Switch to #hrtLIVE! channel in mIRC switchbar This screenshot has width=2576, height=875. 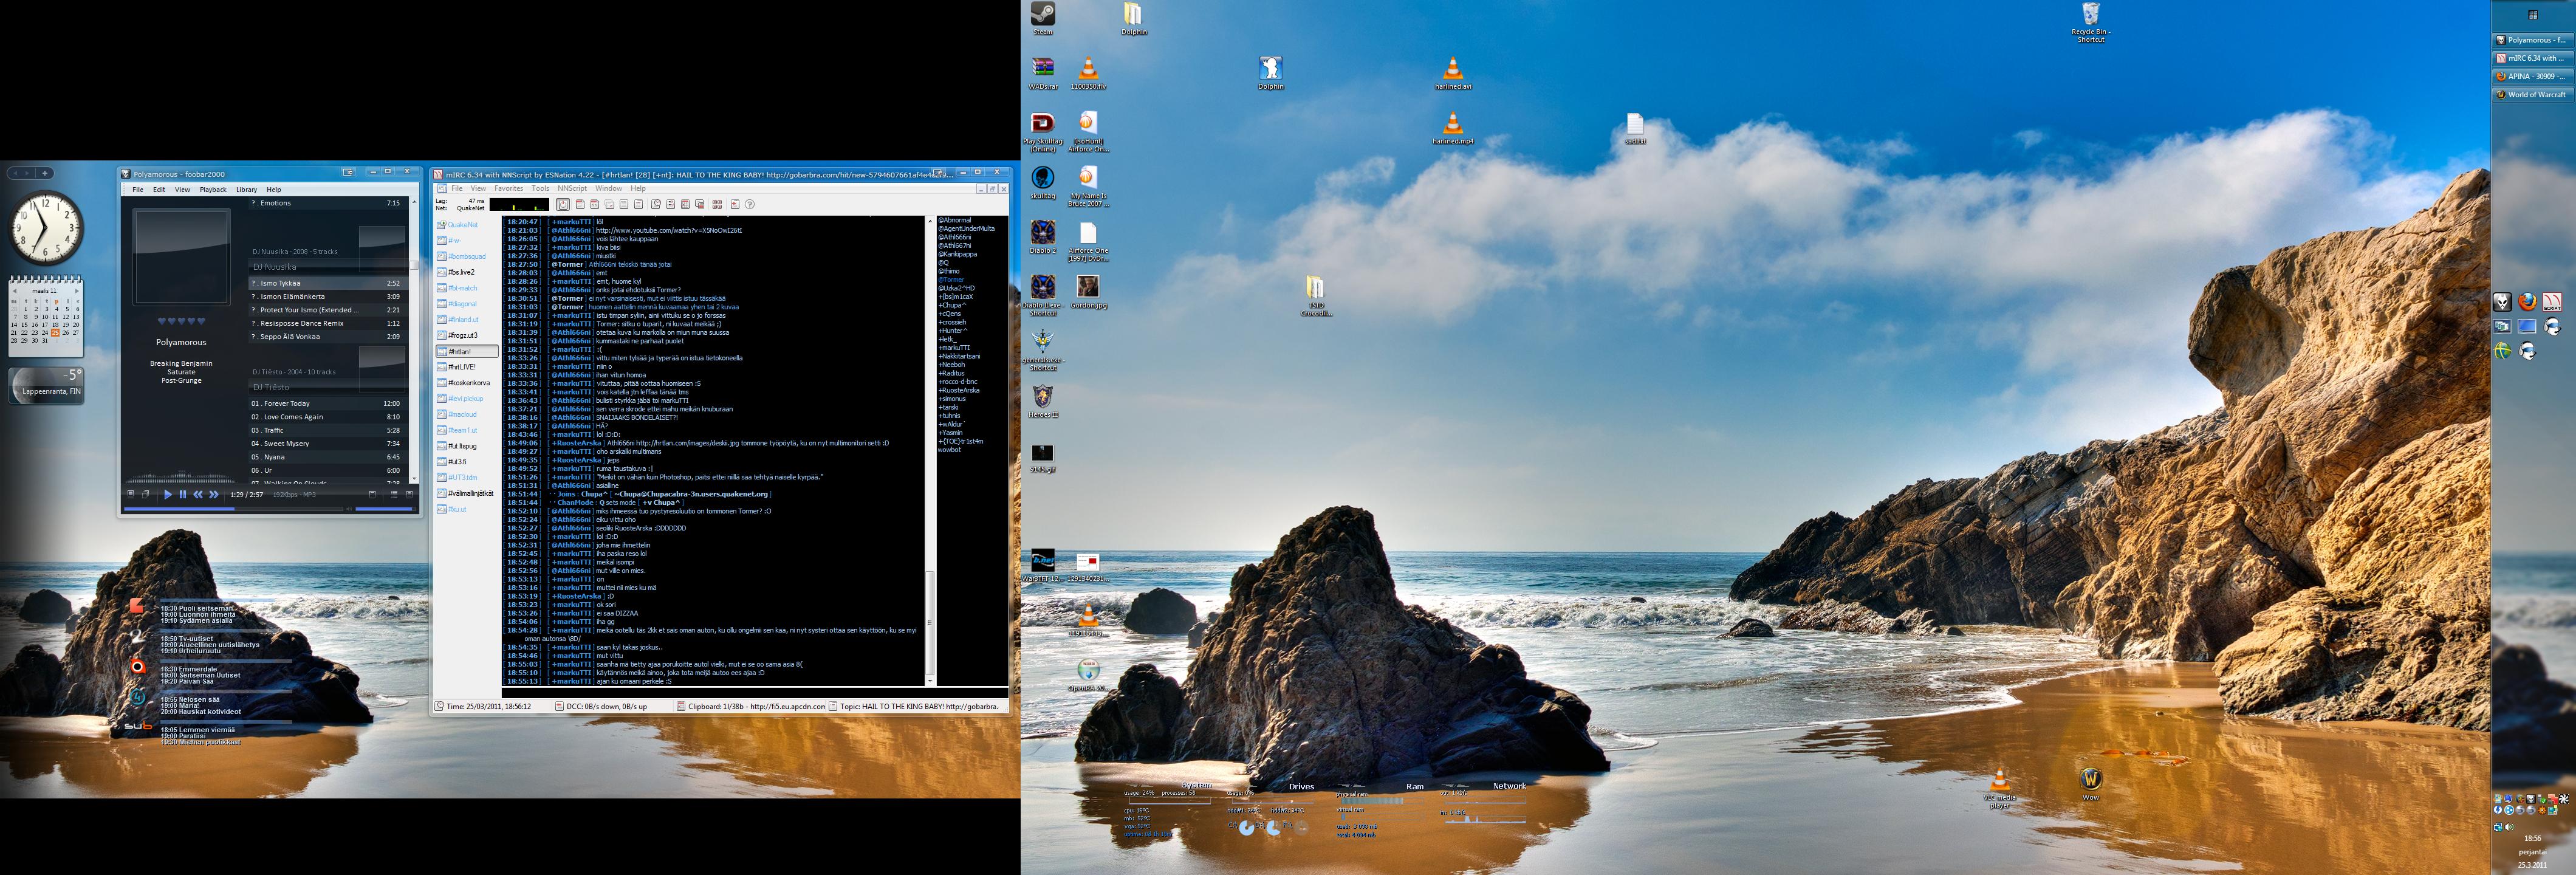click(462, 367)
